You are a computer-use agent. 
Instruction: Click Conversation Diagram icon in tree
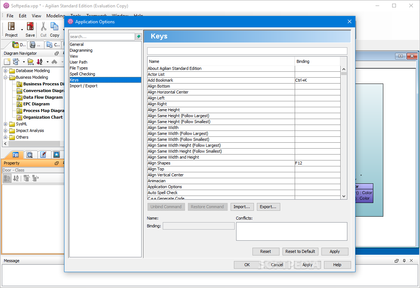point(19,91)
